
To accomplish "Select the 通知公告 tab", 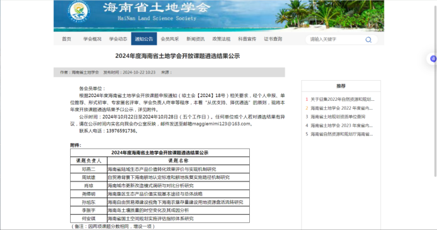I will pos(144,39).
